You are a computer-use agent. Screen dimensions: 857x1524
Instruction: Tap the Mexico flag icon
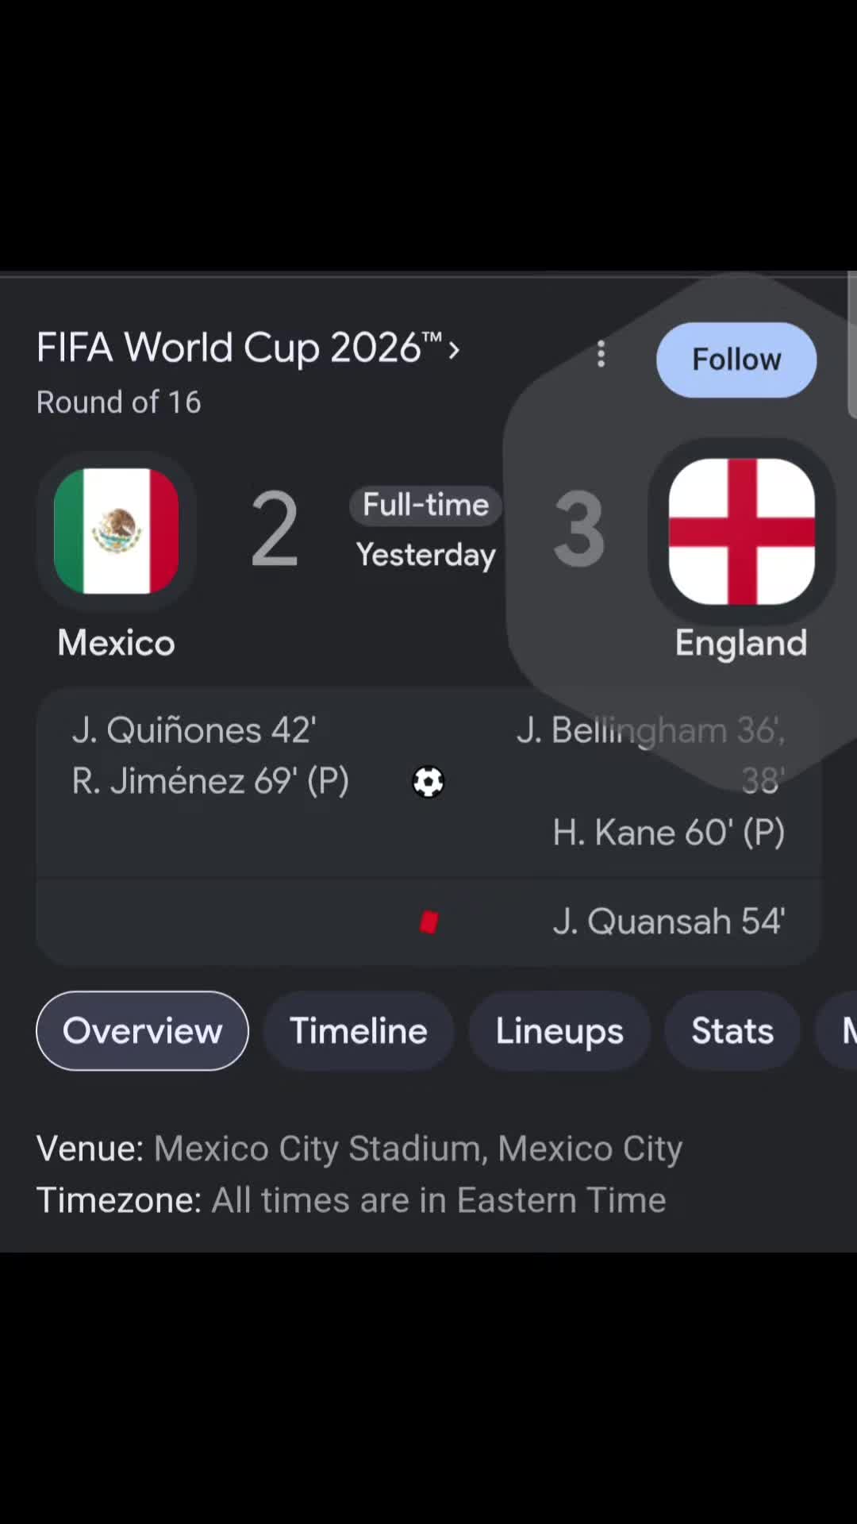(117, 531)
